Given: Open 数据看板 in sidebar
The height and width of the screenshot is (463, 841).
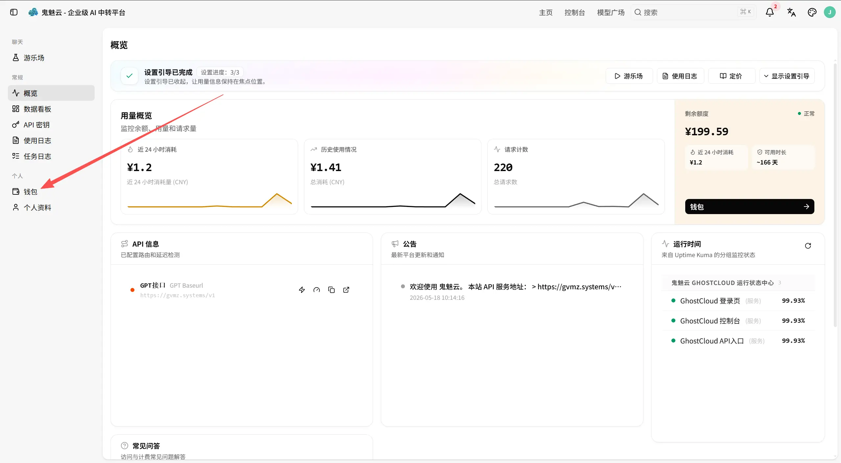Looking at the screenshot, I should 51,109.
